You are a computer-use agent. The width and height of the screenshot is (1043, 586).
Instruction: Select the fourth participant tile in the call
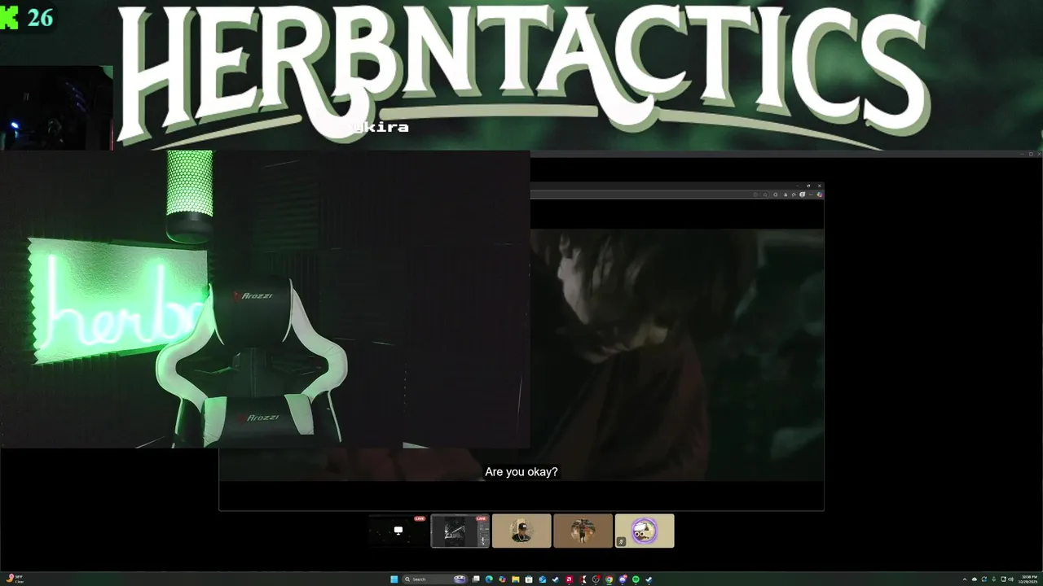point(583,531)
